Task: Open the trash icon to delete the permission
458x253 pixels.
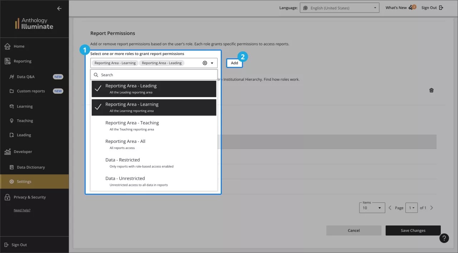Action: tap(431, 90)
